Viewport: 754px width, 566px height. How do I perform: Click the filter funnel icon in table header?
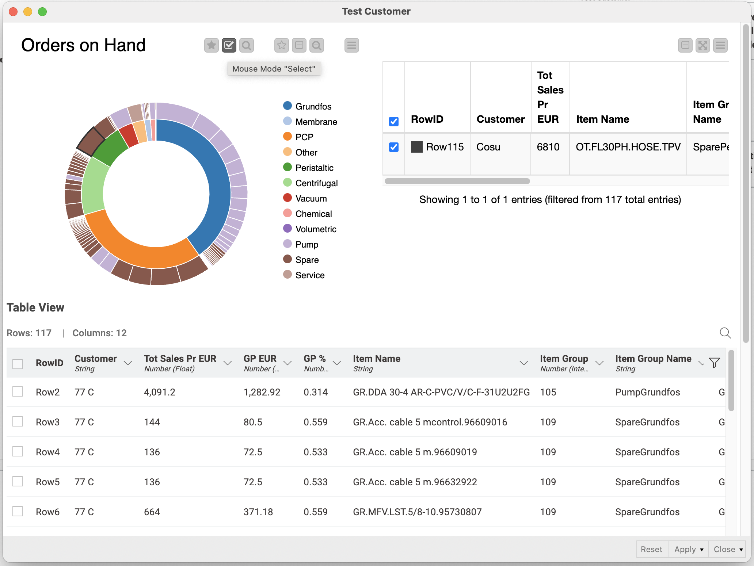(714, 363)
